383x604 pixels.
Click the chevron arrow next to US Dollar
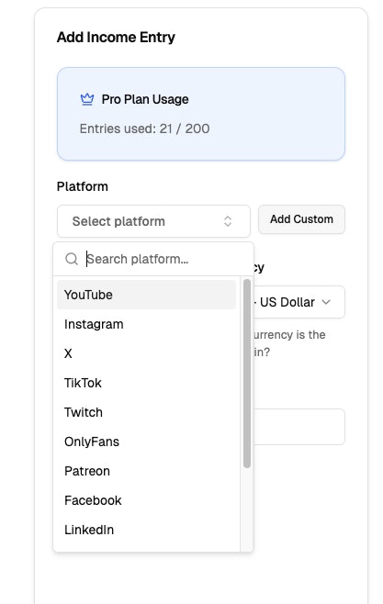(x=326, y=302)
